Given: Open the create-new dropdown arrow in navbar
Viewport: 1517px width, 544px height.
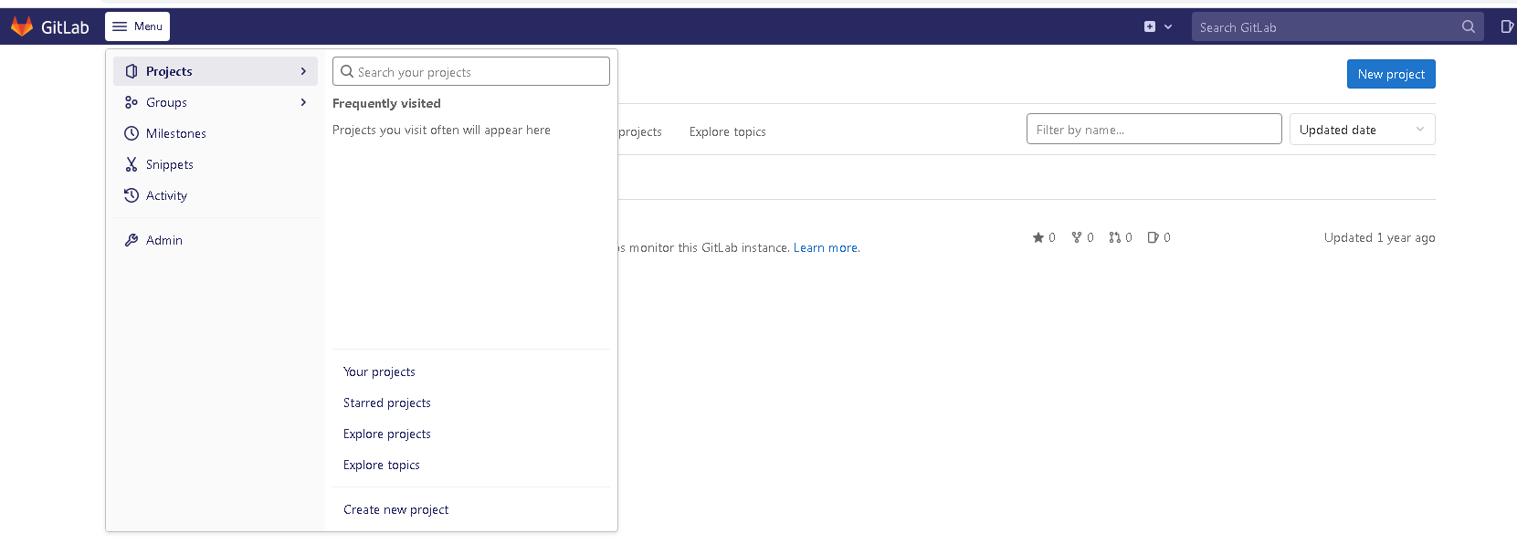Looking at the screenshot, I should click(1168, 26).
